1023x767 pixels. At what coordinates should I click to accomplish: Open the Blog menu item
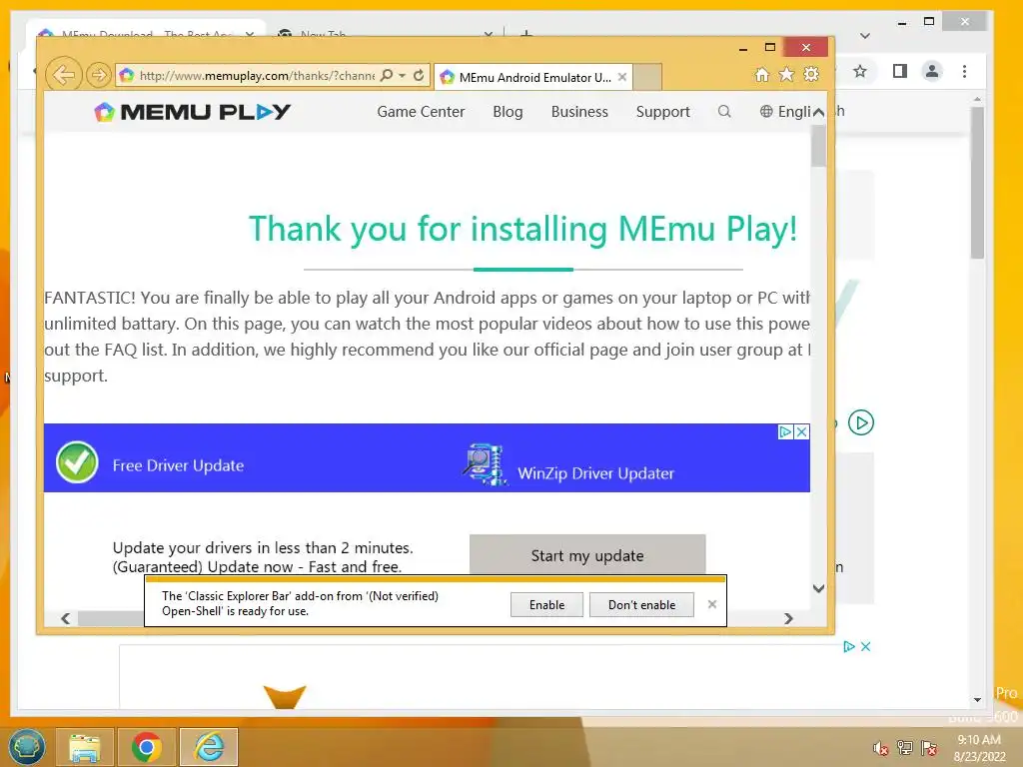pyautogui.click(x=508, y=112)
